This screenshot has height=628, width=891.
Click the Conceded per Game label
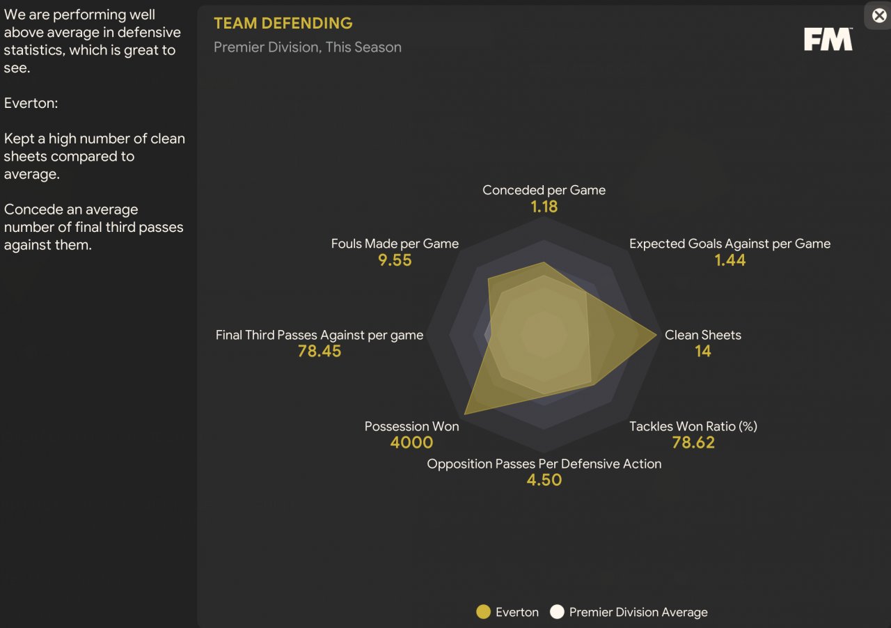[x=544, y=190]
